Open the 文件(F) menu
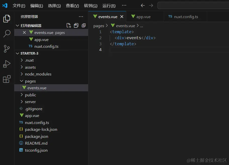The image size is (229, 165). click(x=19, y=6)
